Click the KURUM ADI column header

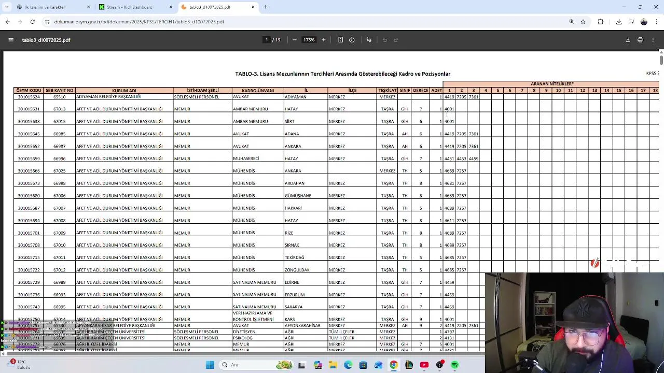point(124,91)
